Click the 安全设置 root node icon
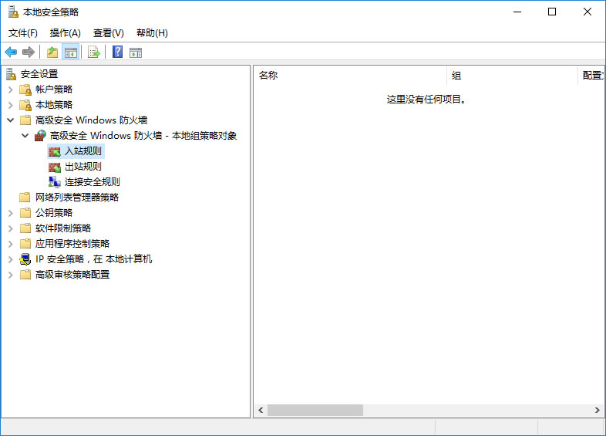This screenshot has height=436, width=606. click(12, 74)
